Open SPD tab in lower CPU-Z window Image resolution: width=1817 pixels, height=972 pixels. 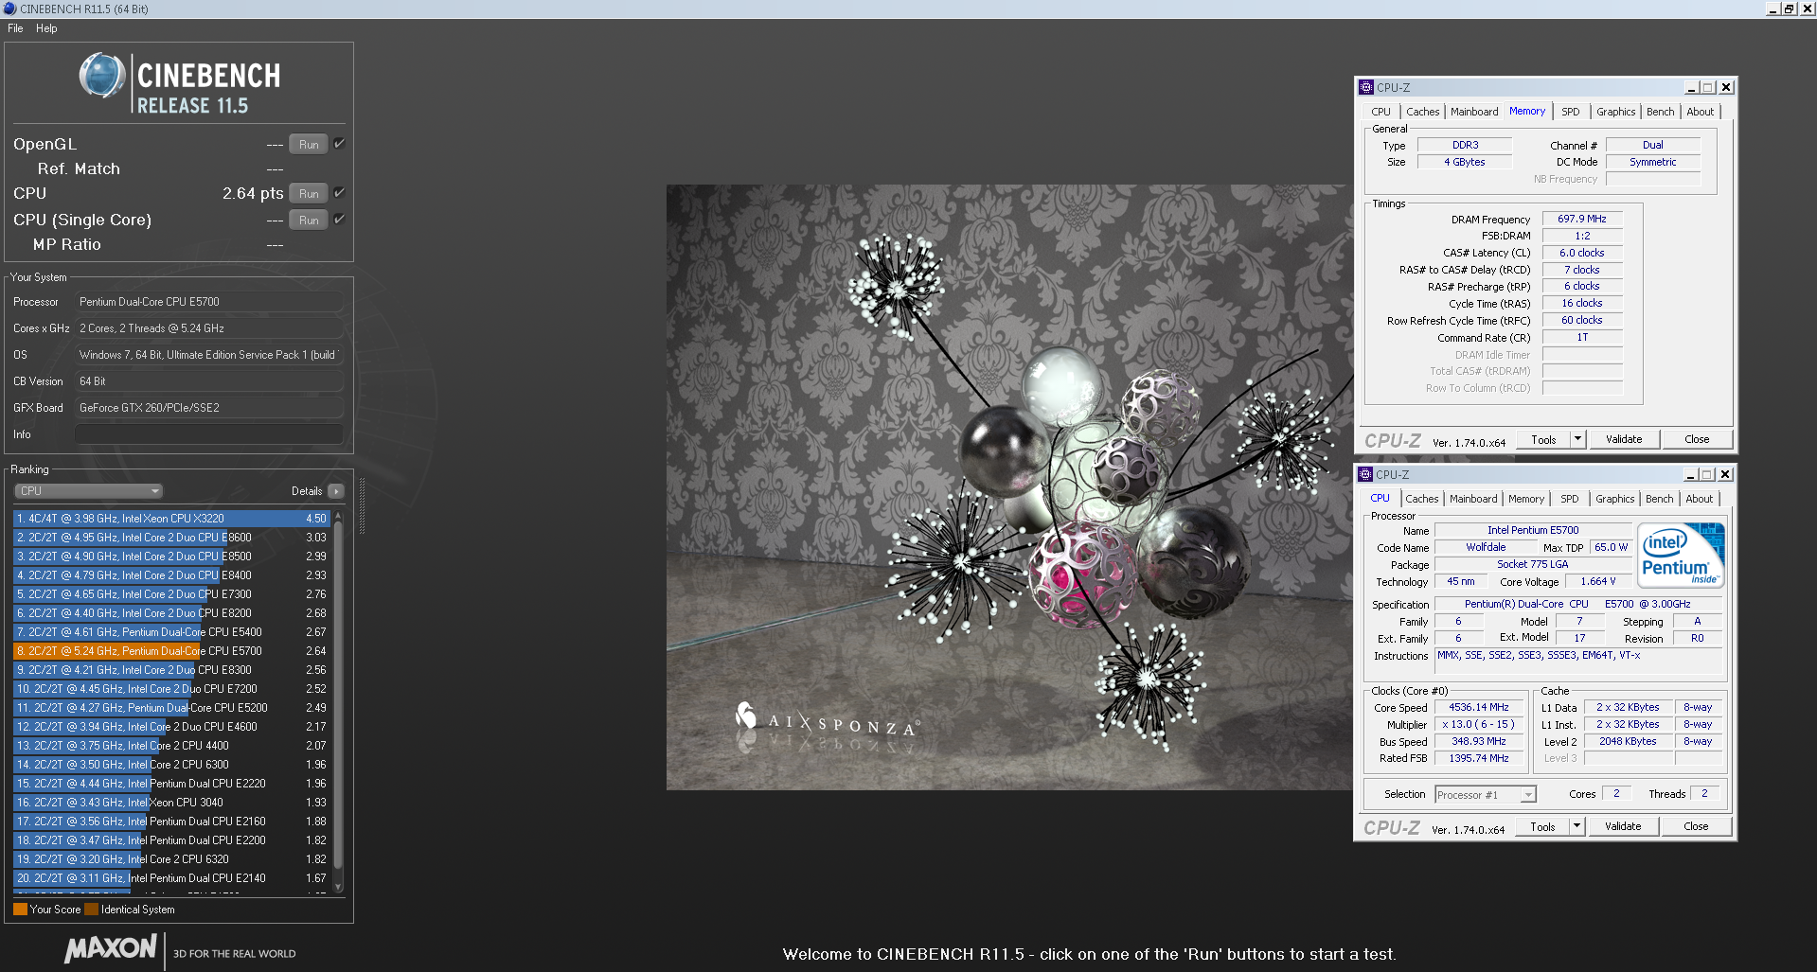[1570, 499]
